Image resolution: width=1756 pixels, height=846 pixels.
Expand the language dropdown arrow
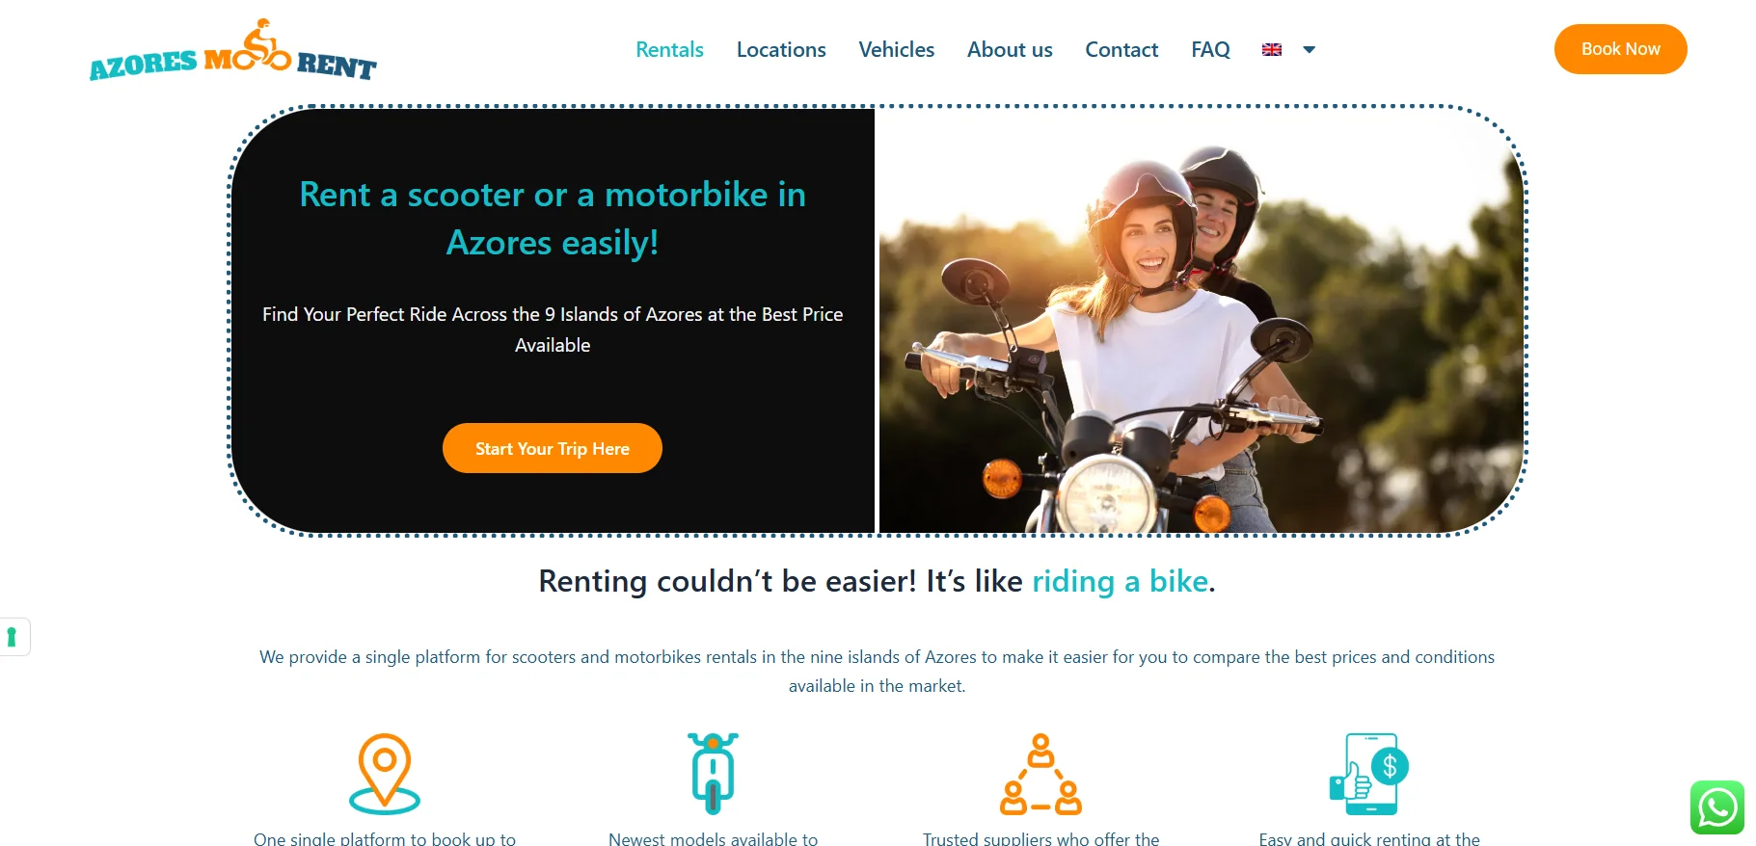[1309, 49]
